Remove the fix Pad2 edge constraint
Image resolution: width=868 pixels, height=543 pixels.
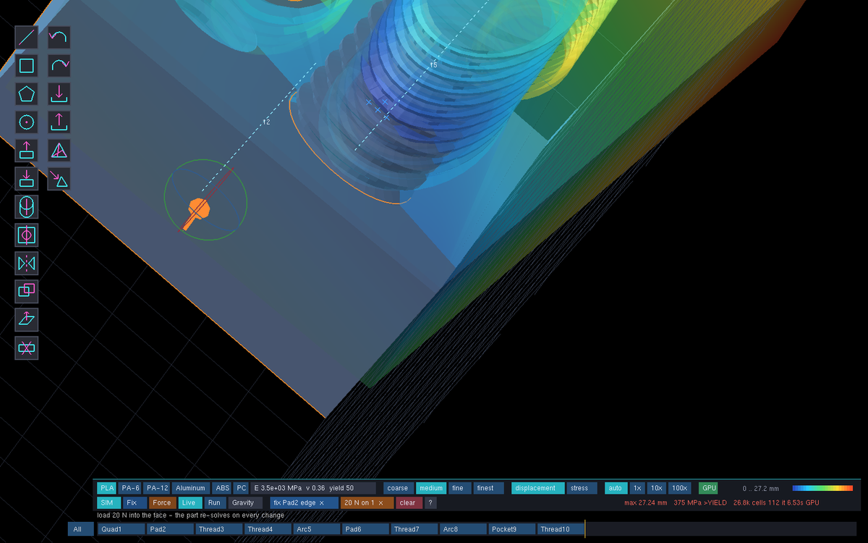click(x=322, y=503)
